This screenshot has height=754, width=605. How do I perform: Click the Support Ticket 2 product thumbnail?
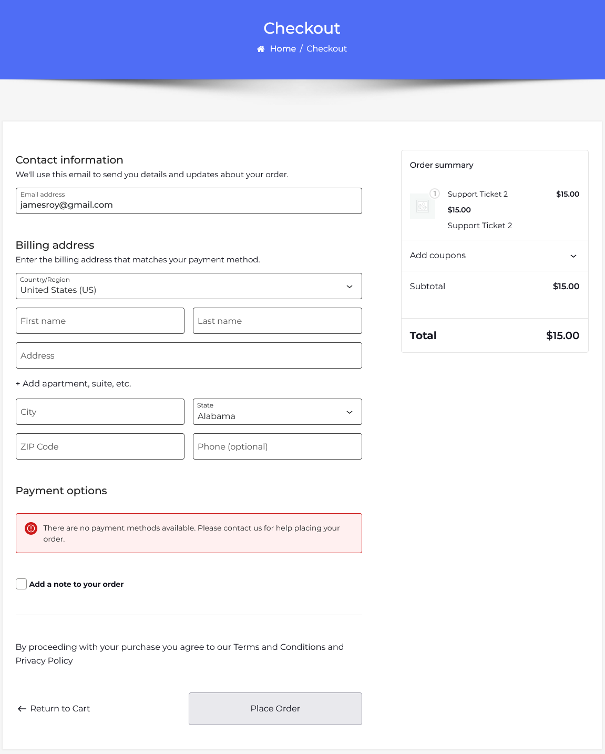422,206
